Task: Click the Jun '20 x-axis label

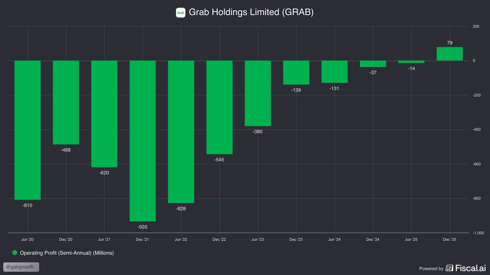Action: (27, 240)
